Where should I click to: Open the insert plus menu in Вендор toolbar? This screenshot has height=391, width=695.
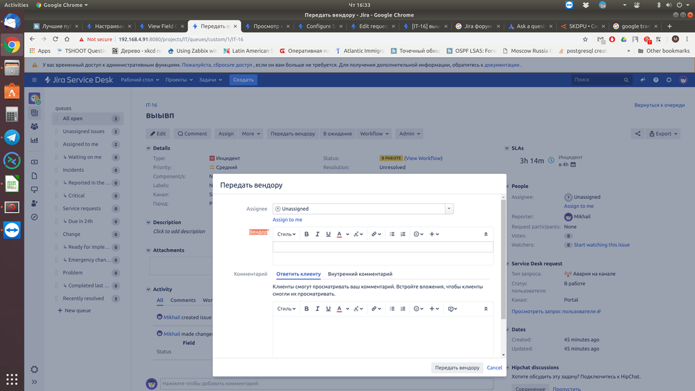(434, 234)
